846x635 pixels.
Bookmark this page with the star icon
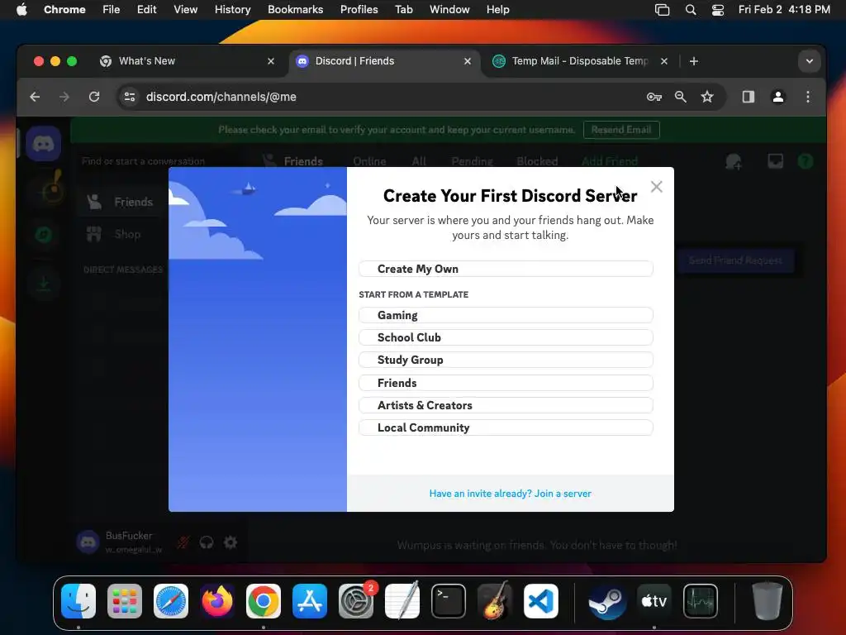point(707,97)
